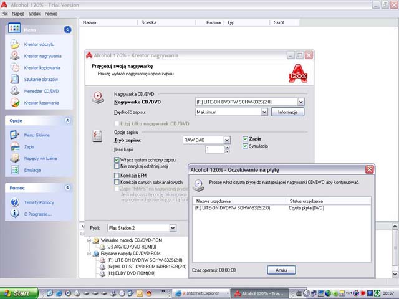This screenshot has height=299, width=399.
Task: Enable Nie zamykaj ostatniej sesji
Action: tap(117, 166)
